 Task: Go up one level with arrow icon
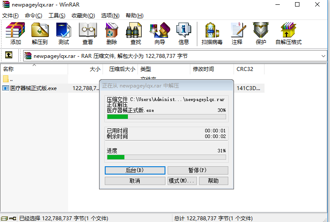point(9,55)
